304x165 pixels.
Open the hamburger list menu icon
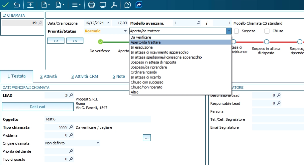point(76,5)
